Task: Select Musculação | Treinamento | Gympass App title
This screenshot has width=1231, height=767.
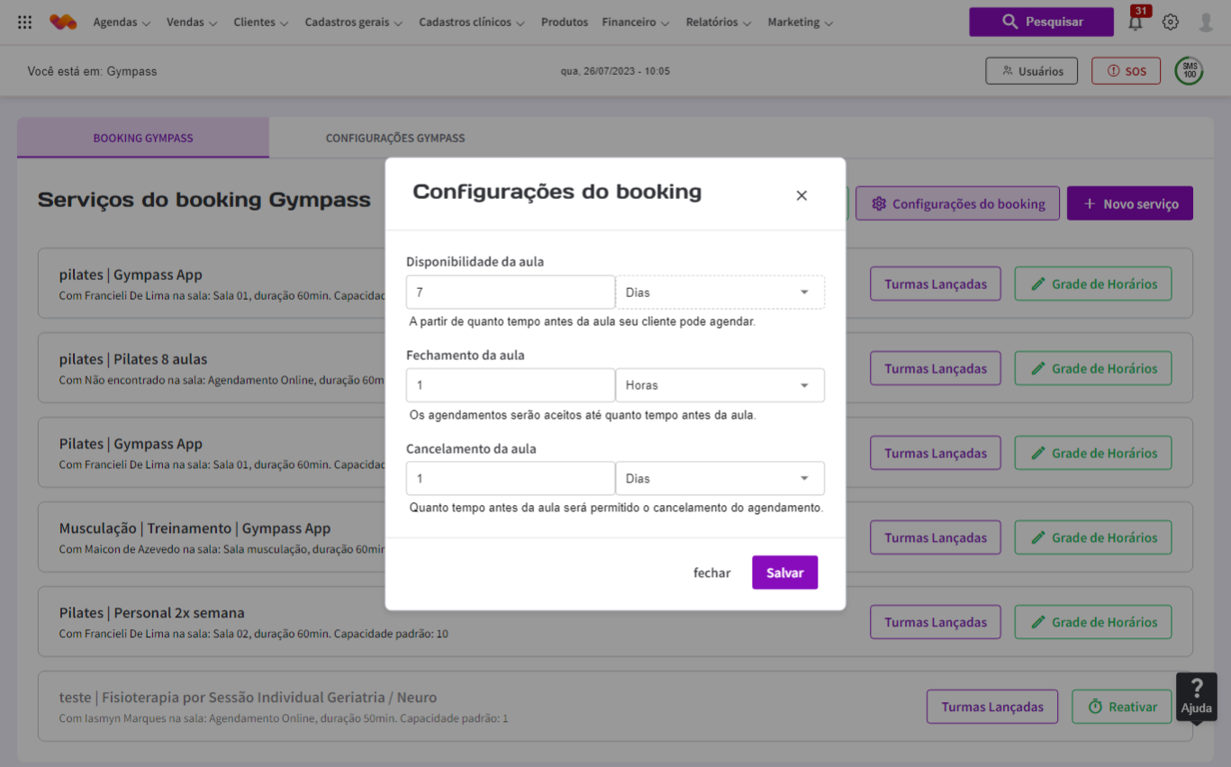Action: (x=195, y=528)
